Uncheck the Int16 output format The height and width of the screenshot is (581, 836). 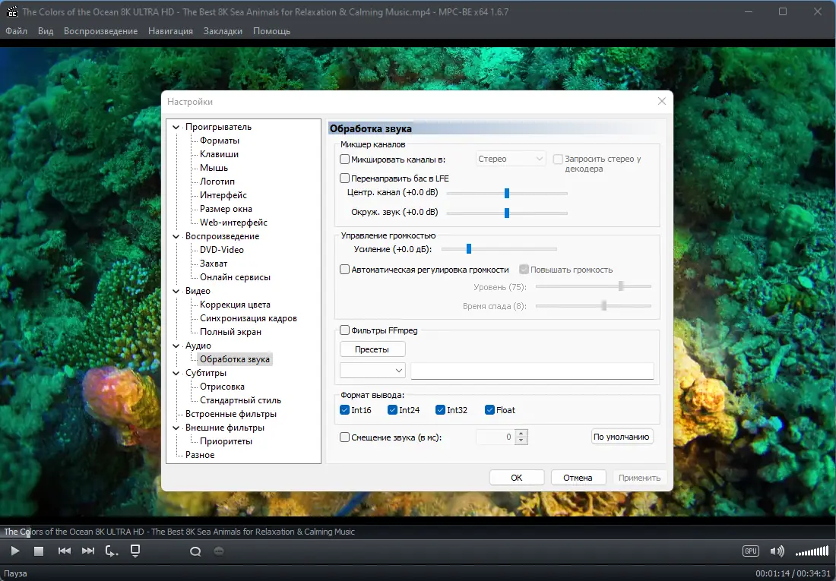coord(344,410)
